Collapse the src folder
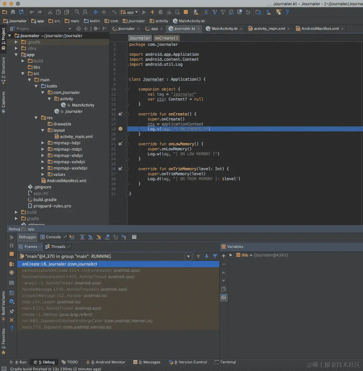The height and width of the screenshot is (371, 363). (x=23, y=74)
